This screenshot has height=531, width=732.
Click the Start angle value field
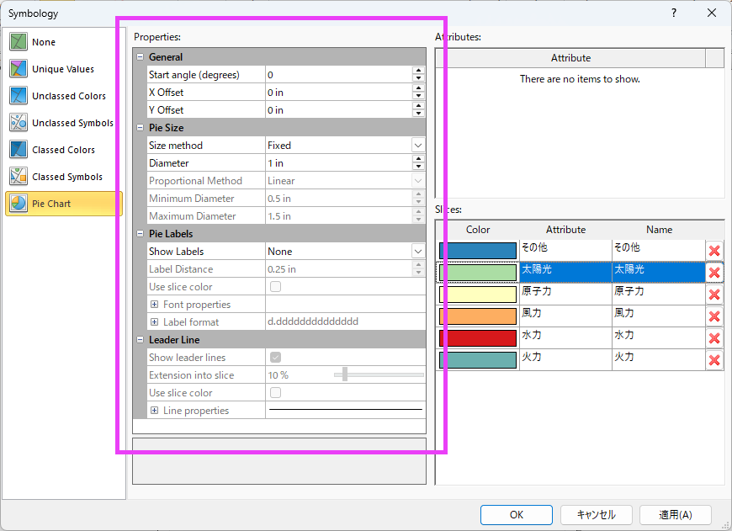click(338, 75)
